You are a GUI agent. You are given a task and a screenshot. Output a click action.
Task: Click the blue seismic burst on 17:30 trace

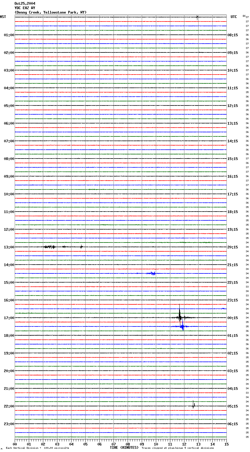[182, 326]
